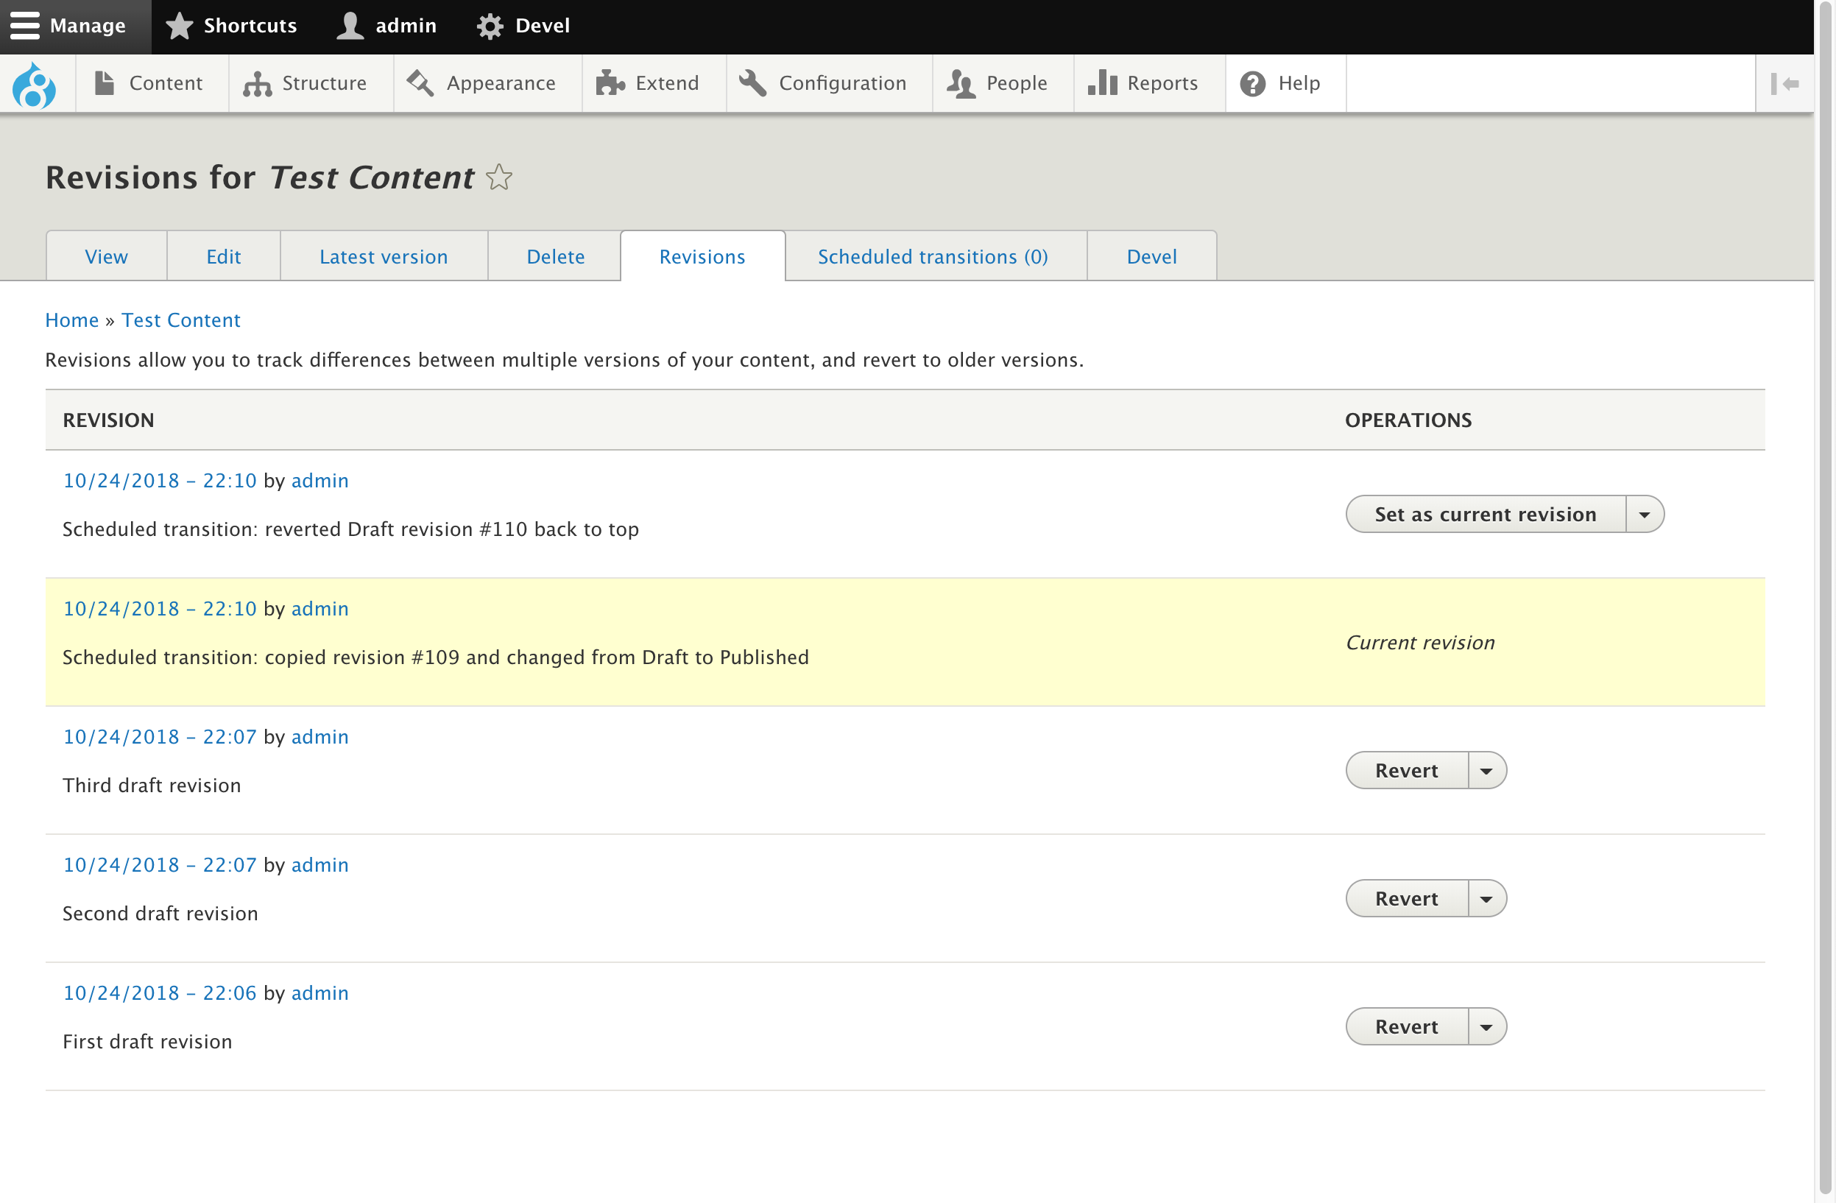This screenshot has height=1203, width=1836.
Task: Open the Latest version tab
Action: (x=384, y=256)
